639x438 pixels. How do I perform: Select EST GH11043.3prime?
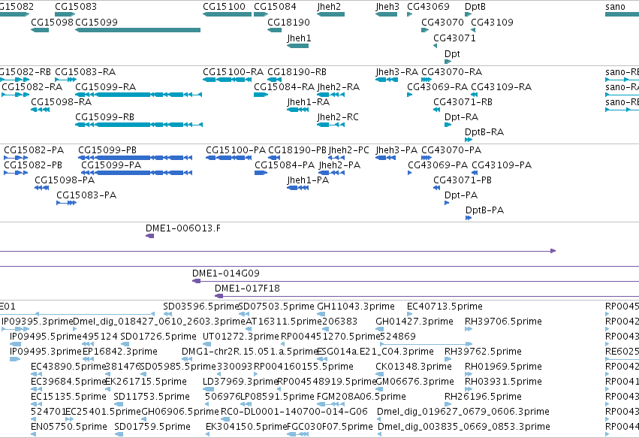click(321, 314)
